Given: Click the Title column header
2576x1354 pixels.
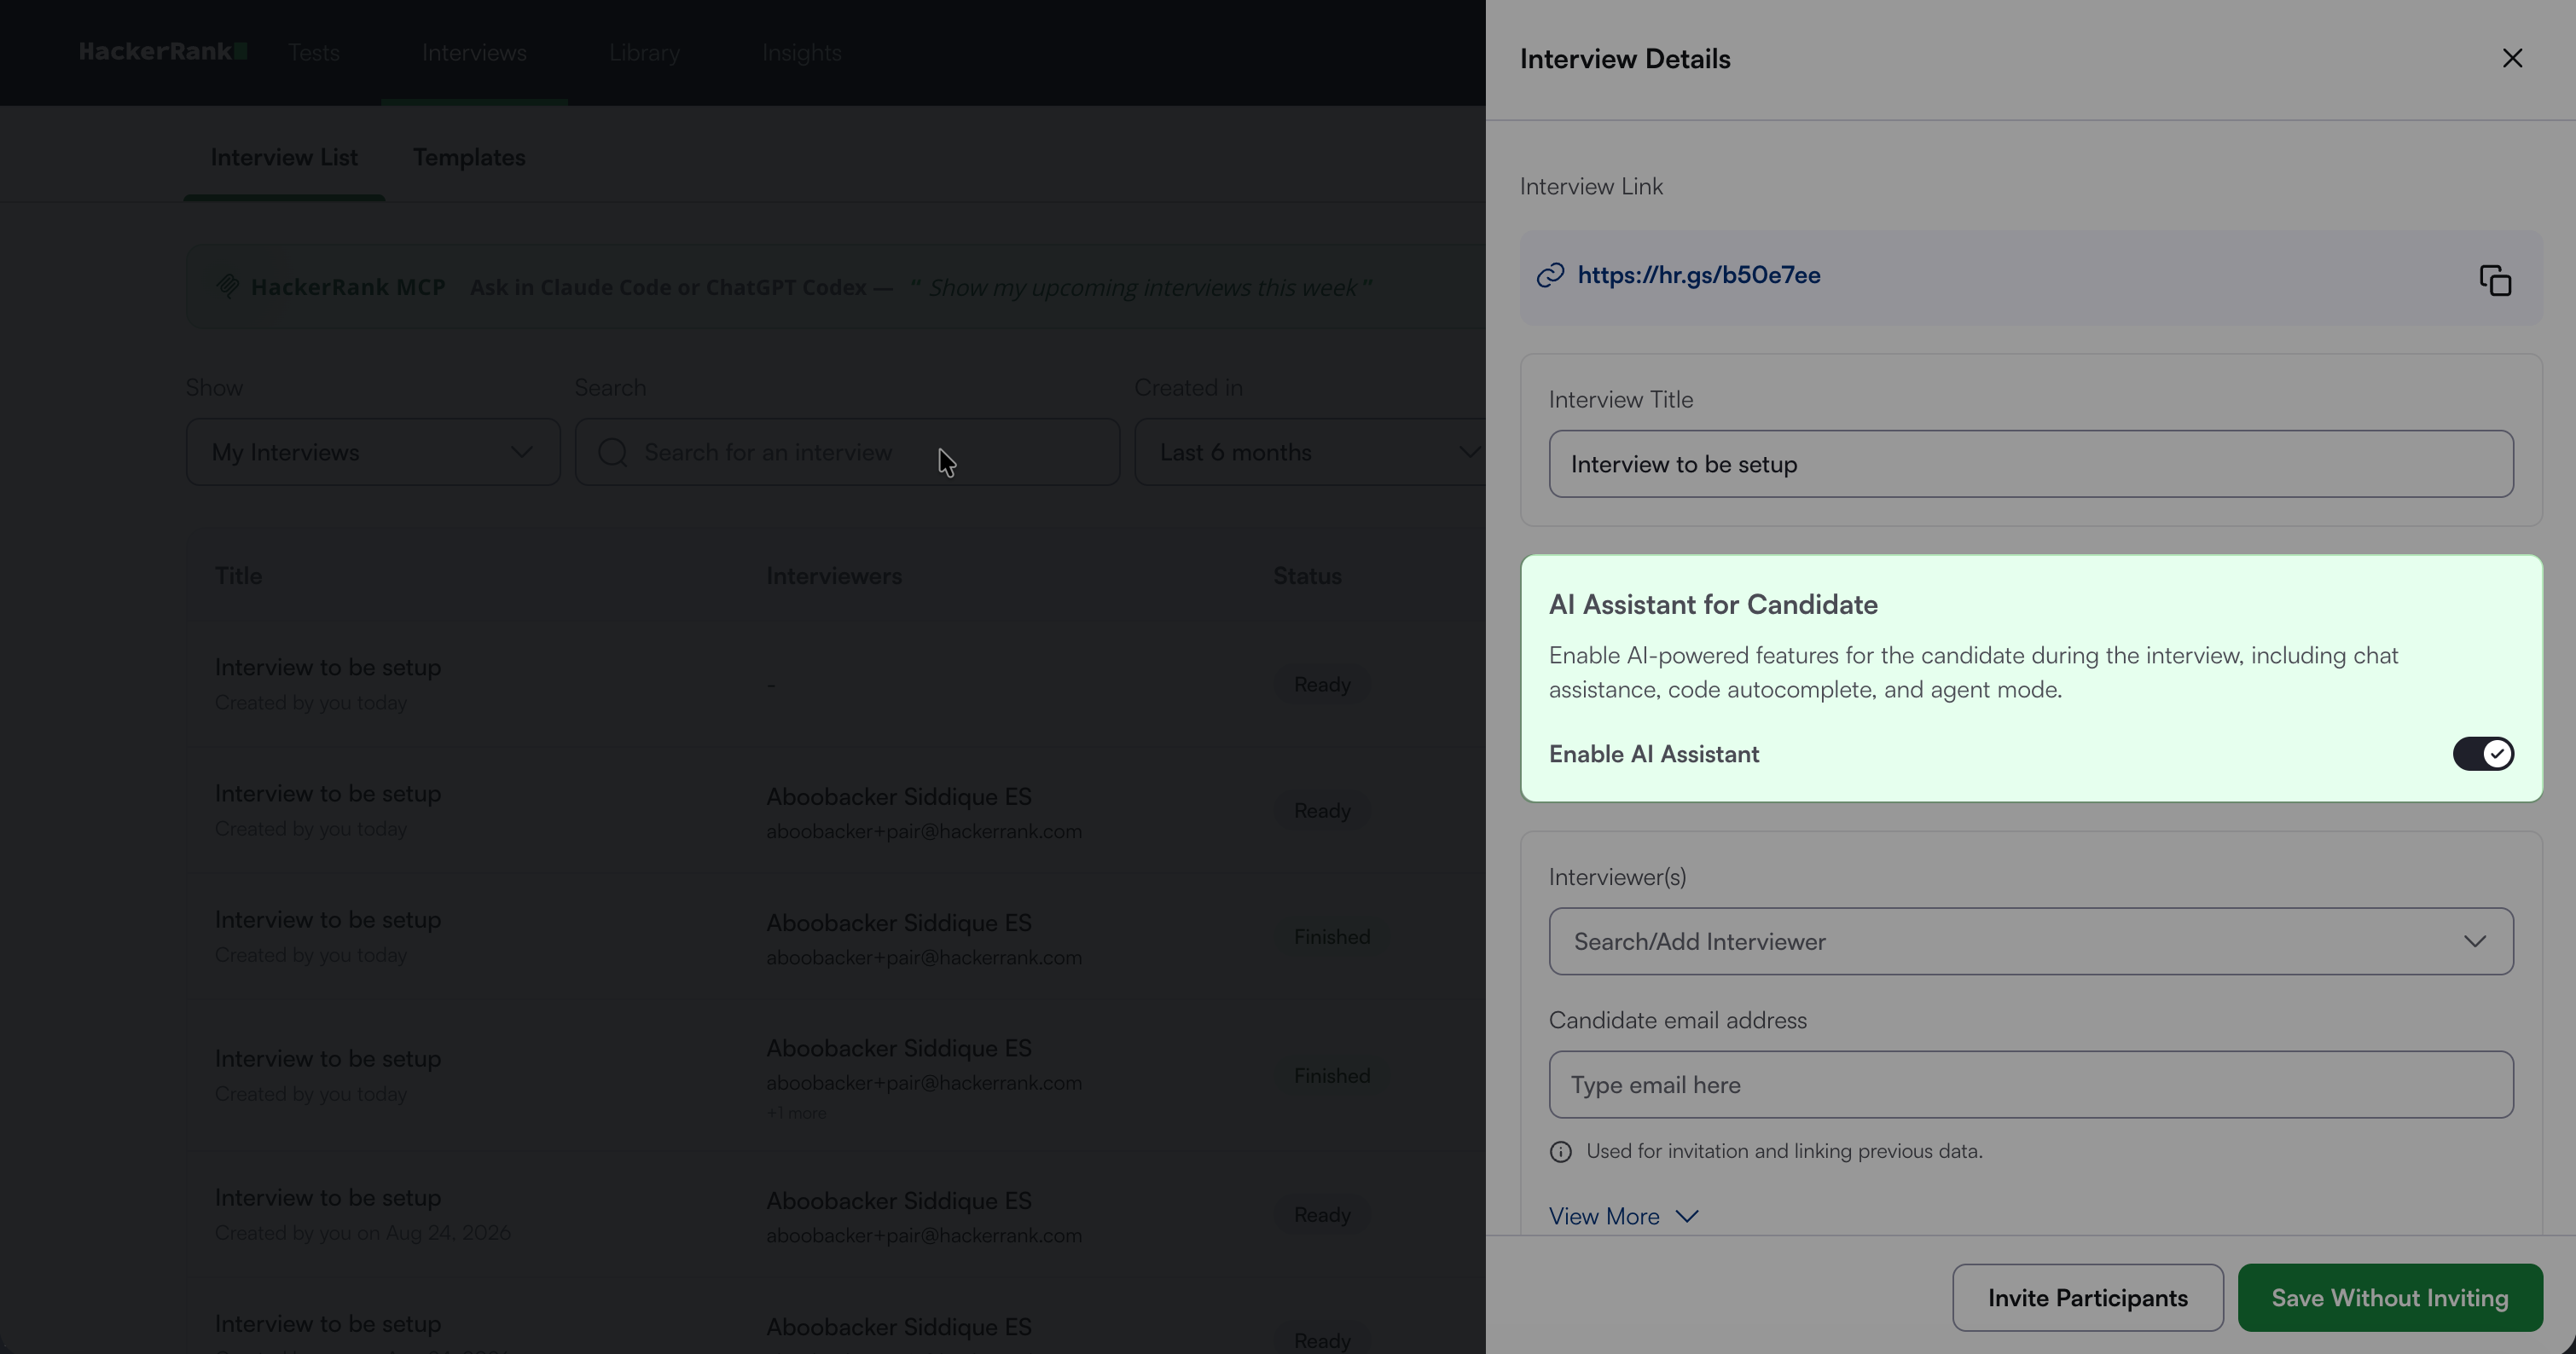Looking at the screenshot, I should click(x=238, y=576).
